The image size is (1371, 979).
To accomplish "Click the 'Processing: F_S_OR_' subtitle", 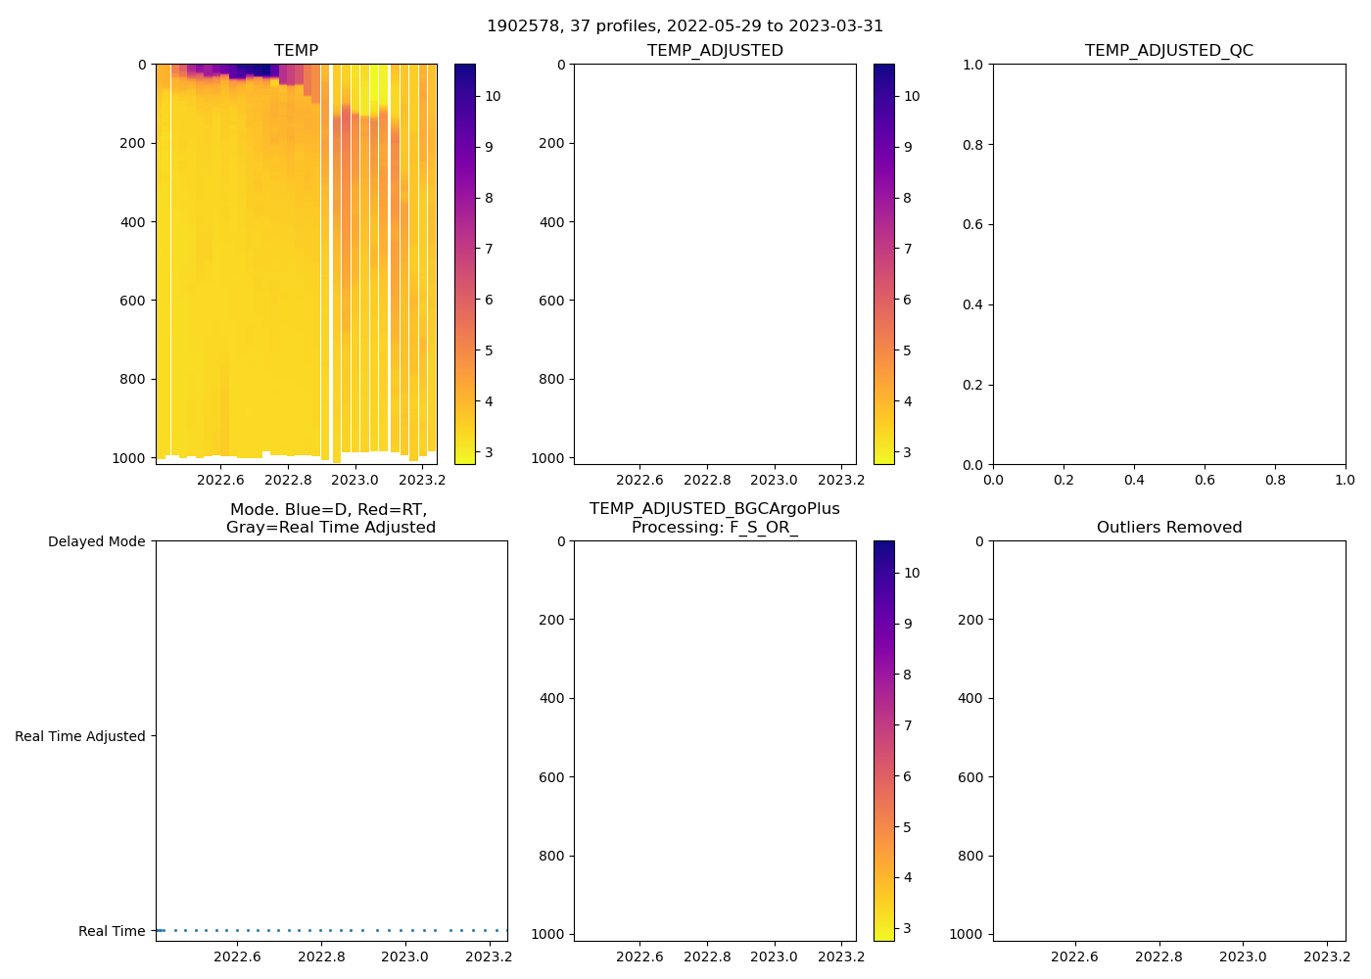I will point(714,528).
